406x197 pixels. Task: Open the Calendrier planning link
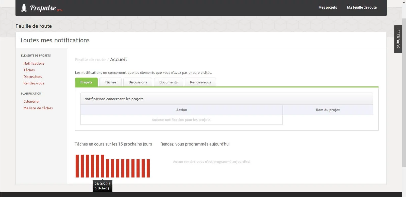[31, 101]
